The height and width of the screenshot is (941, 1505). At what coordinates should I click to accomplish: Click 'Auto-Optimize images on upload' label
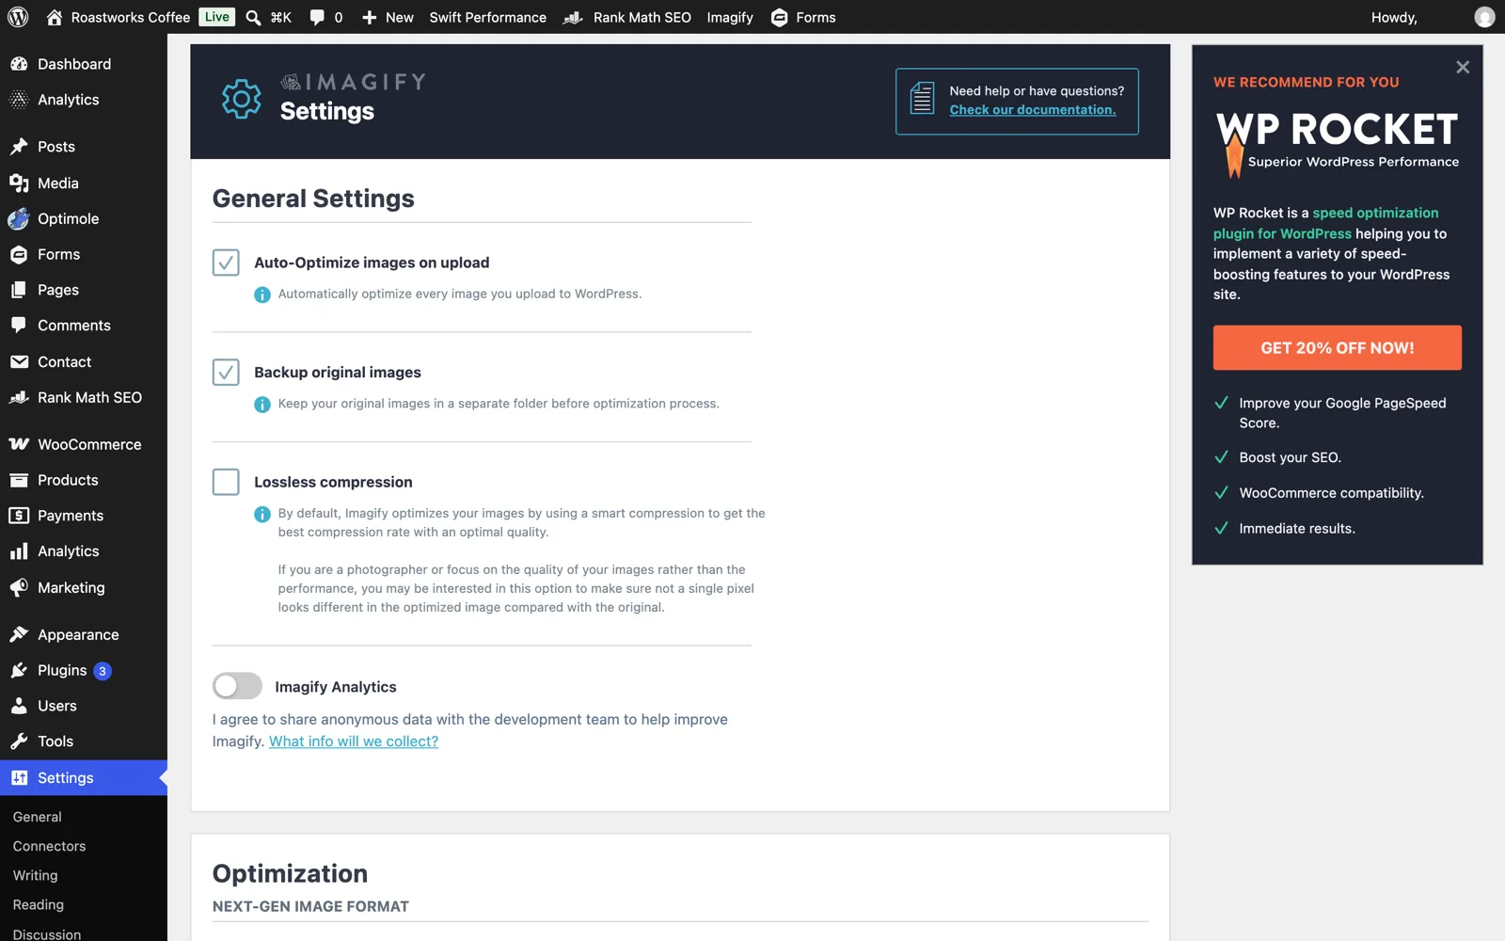tap(372, 263)
